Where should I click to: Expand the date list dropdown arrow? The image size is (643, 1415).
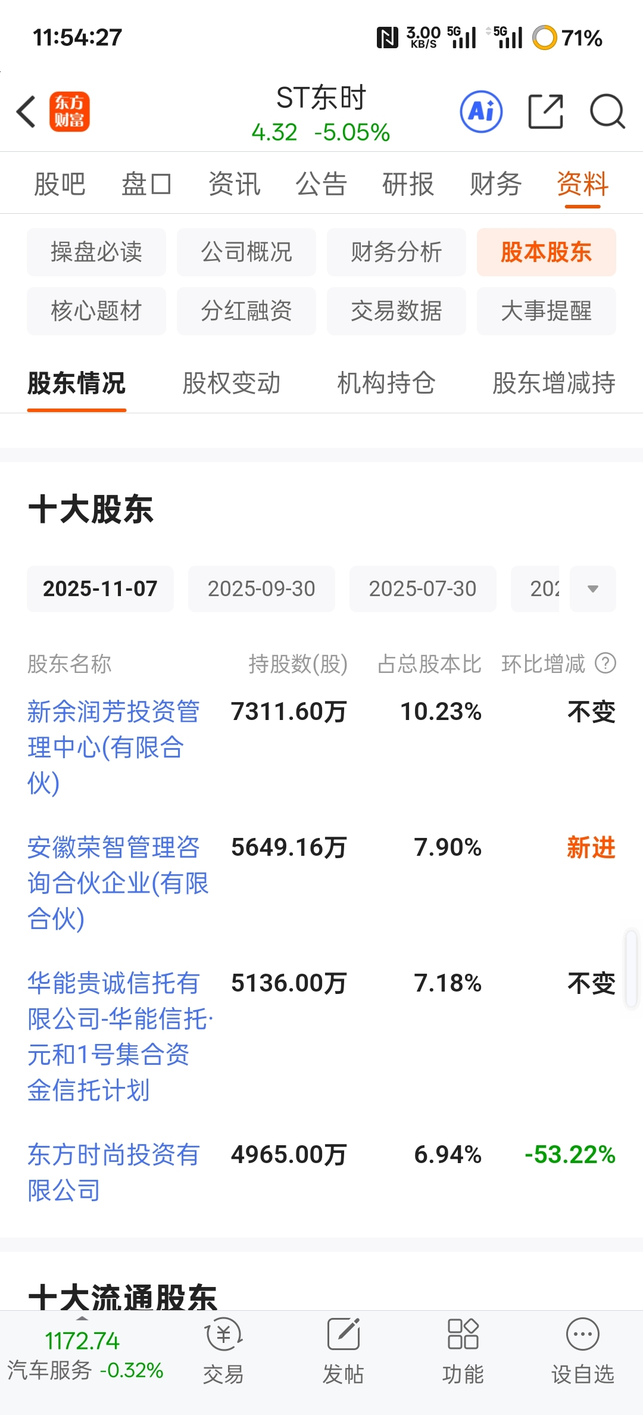click(592, 589)
